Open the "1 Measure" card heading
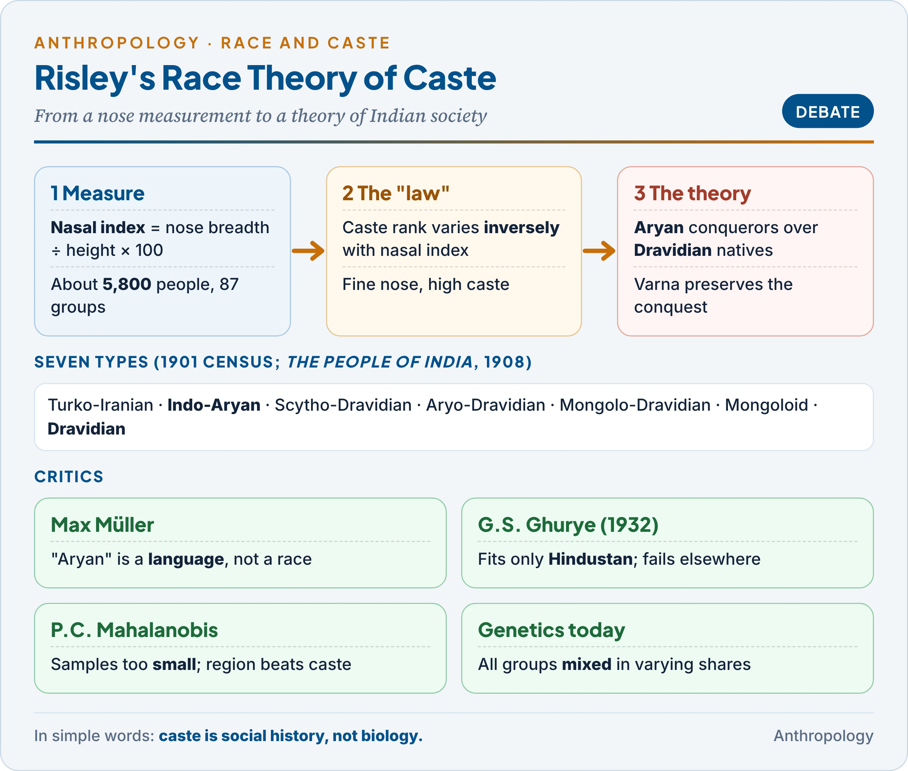The height and width of the screenshot is (771, 908). pos(98,193)
